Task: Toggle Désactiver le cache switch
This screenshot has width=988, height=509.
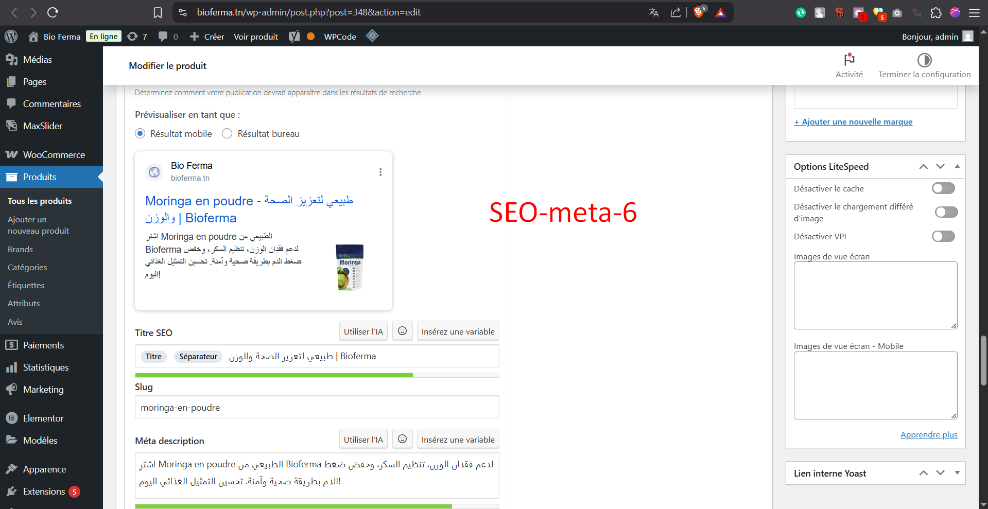Action: (x=943, y=188)
